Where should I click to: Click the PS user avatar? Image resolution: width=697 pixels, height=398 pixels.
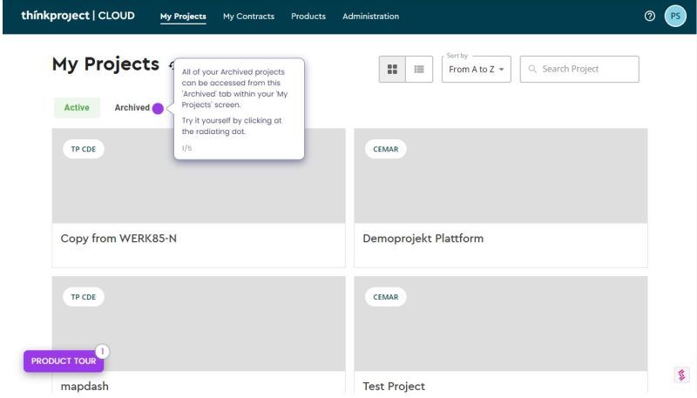(x=675, y=16)
